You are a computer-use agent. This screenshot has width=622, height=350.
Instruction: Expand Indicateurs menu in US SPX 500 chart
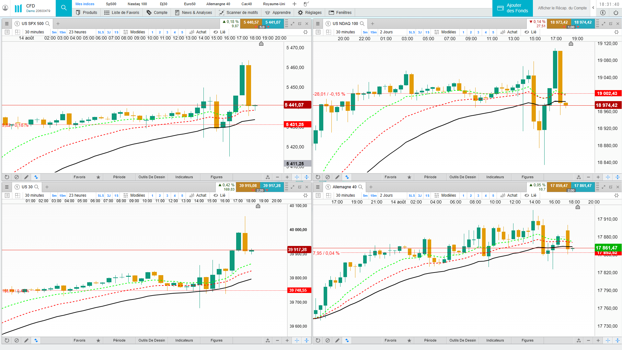coord(184,177)
